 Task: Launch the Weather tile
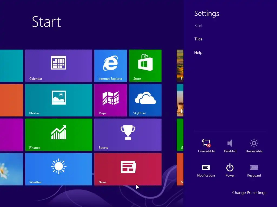pyautogui.click(x=59, y=169)
